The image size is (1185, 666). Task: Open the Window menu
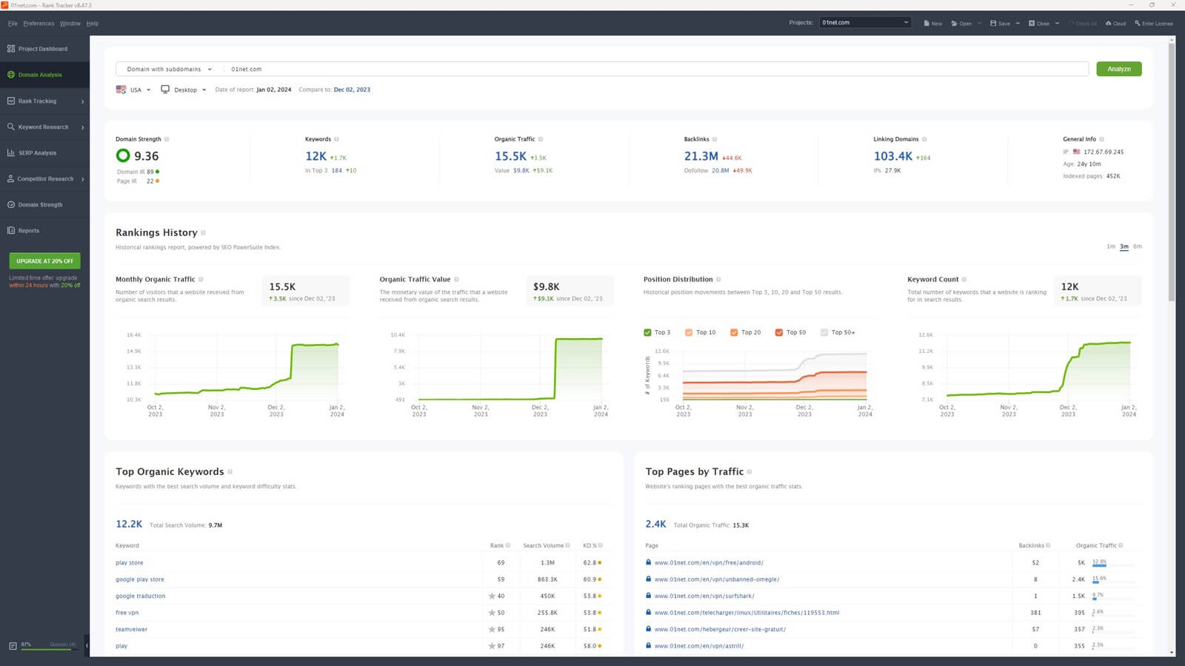pyautogui.click(x=70, y=23)
